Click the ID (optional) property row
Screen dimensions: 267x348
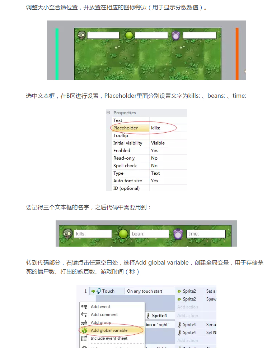pos(149,188)
